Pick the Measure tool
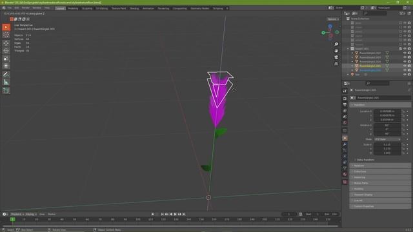This screenshot has height=232, width=413. (x=6, y=82)
